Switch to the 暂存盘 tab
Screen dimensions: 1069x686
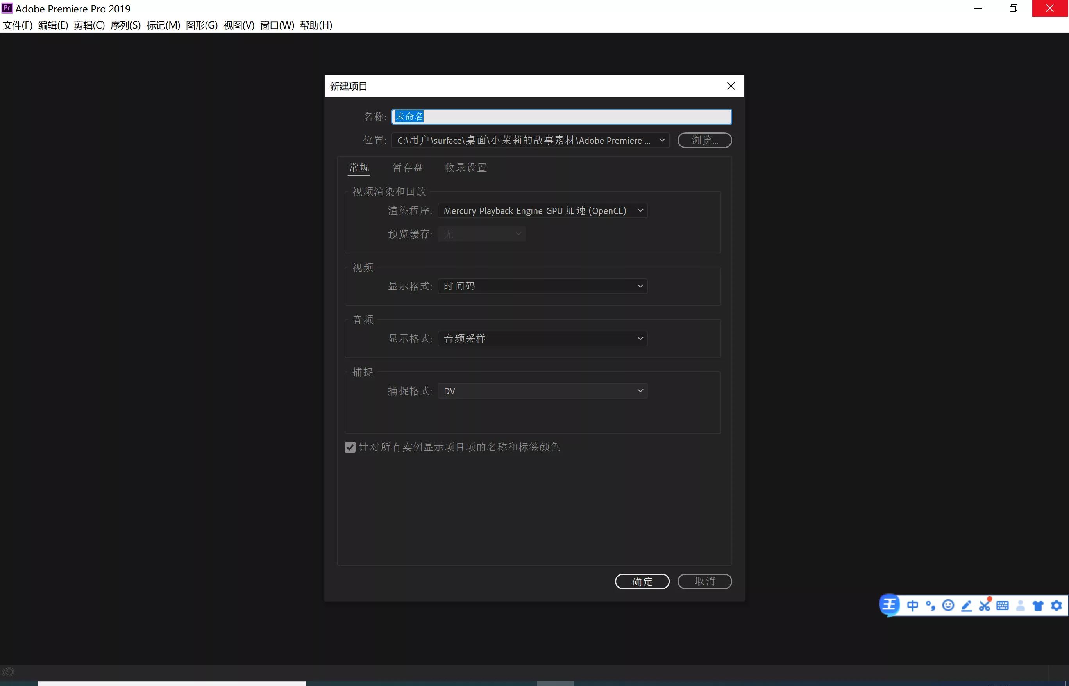point(407,167)
